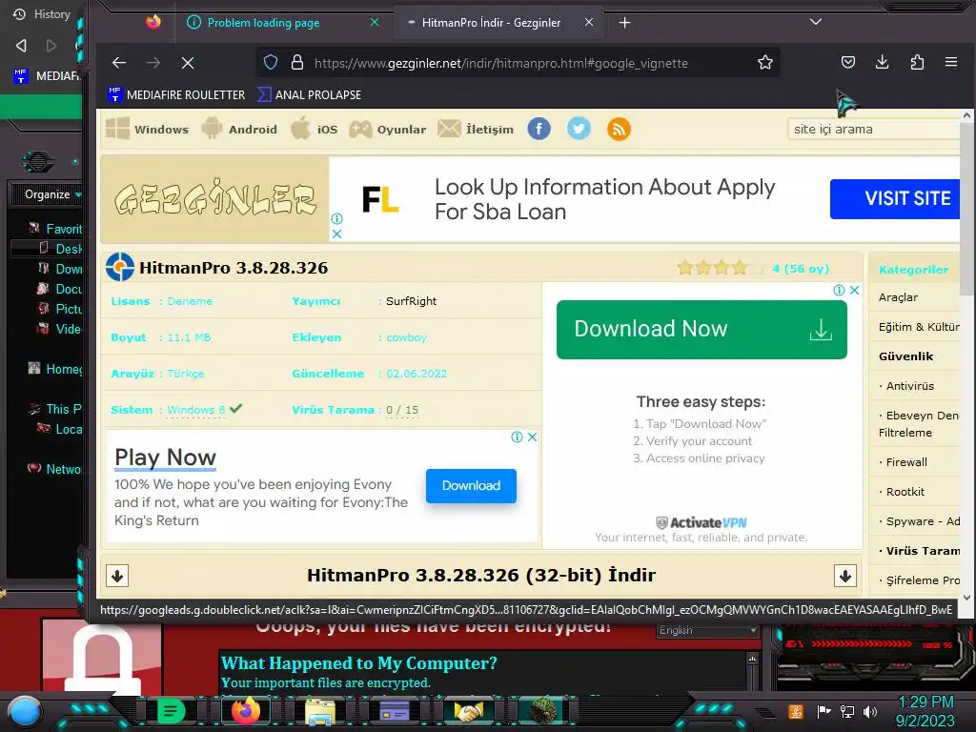
Task: Click VISIT SITE ad button
Action: pyautogui.click(x=895, y=198)
